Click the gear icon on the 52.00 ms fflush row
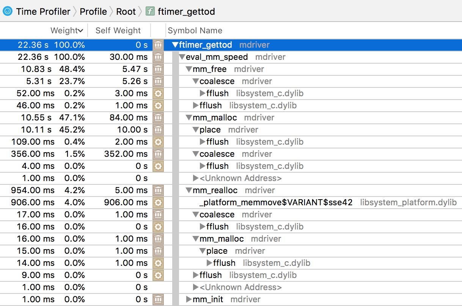This screenshot has height=306, width=462. coord(158,94)
